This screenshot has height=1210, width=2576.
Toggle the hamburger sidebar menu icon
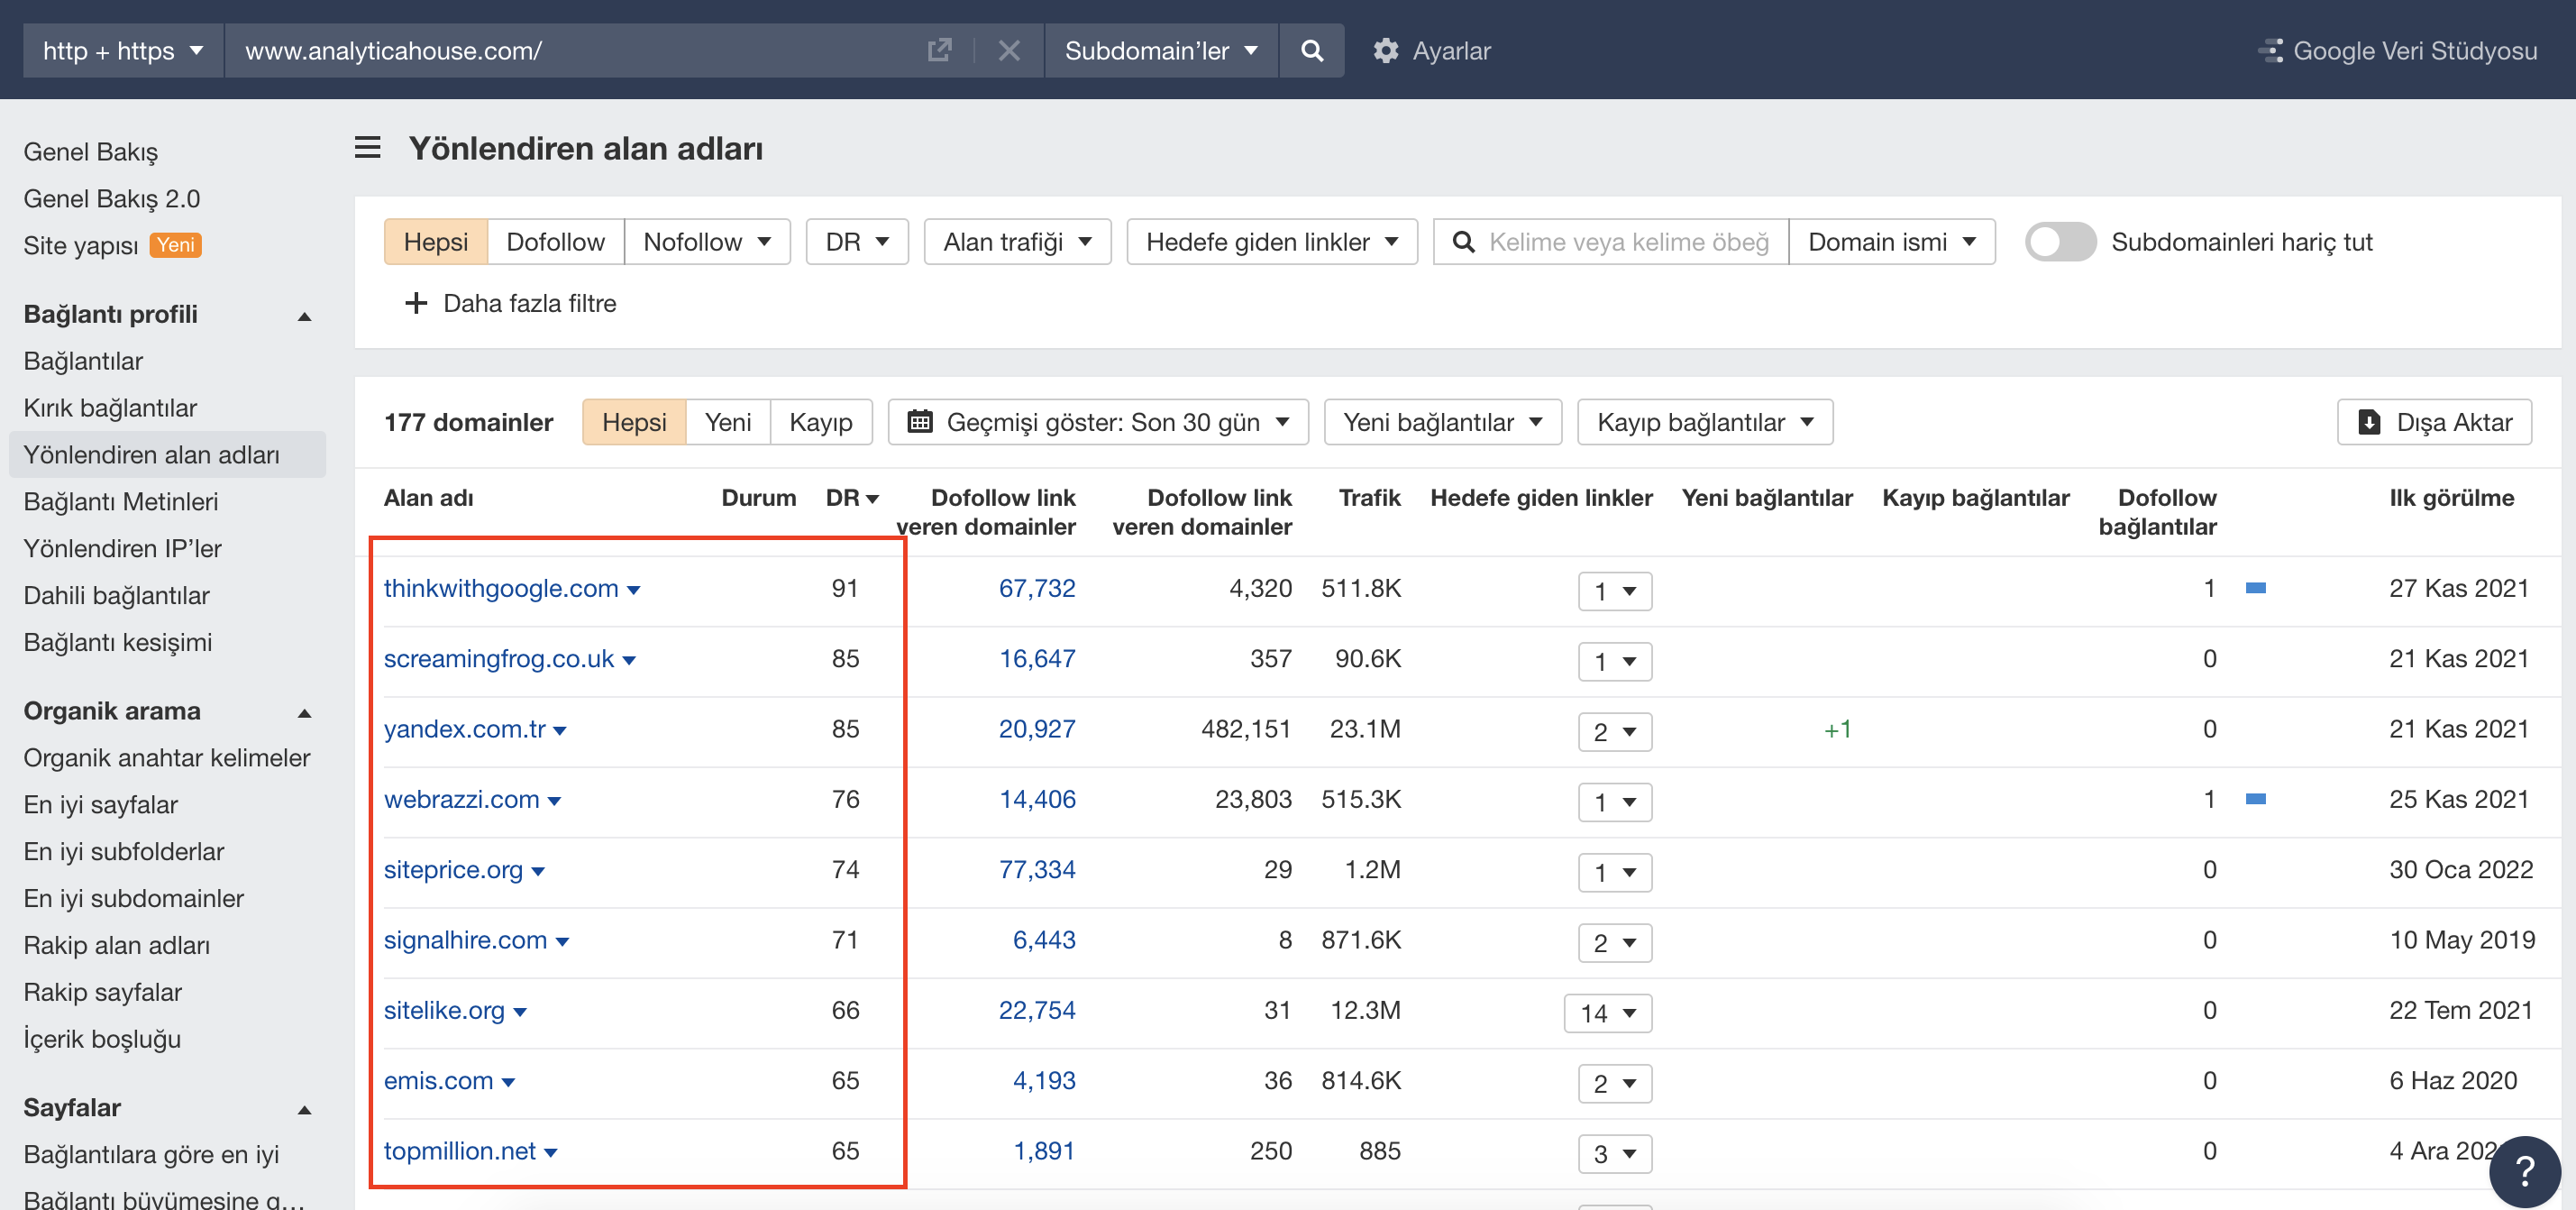[367, 148]
